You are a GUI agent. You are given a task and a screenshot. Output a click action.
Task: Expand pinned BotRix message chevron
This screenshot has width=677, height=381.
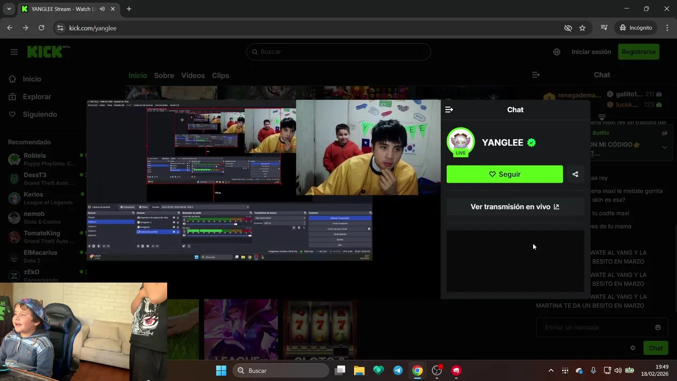(664, 147)
